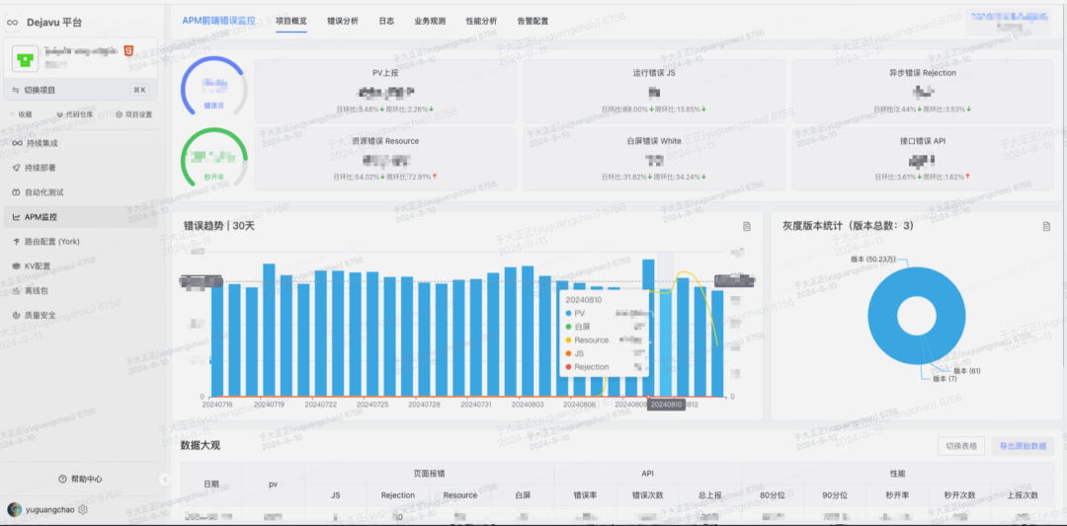Click the green 秒开率 circular gauge
1067x526 pixels.
214,158
